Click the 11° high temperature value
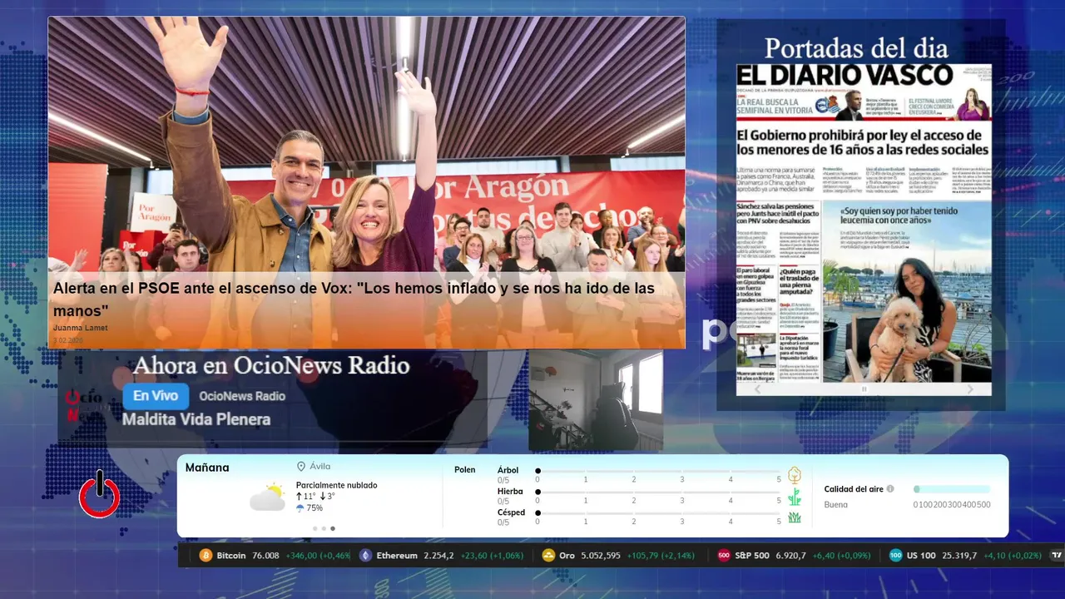 pos(310,496)
